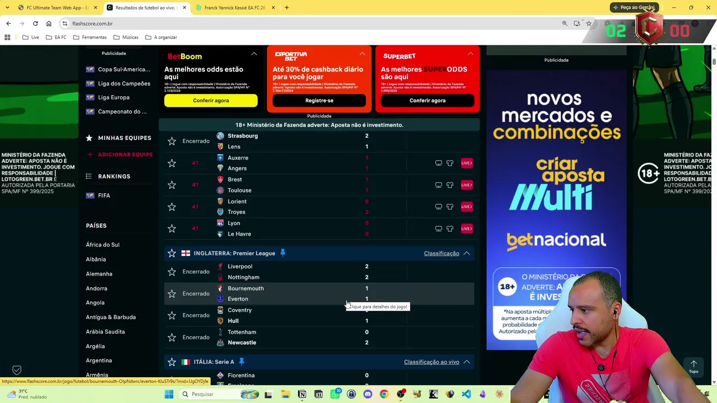This screenshot has width=717, height=403.
Task: Click the 'Topo' back-to-top button
Action: pyautogui.click(x=693, y=366)
